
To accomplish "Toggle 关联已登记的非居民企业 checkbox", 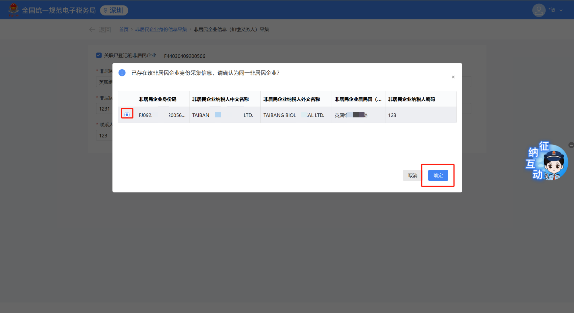I will click(99, 55).
